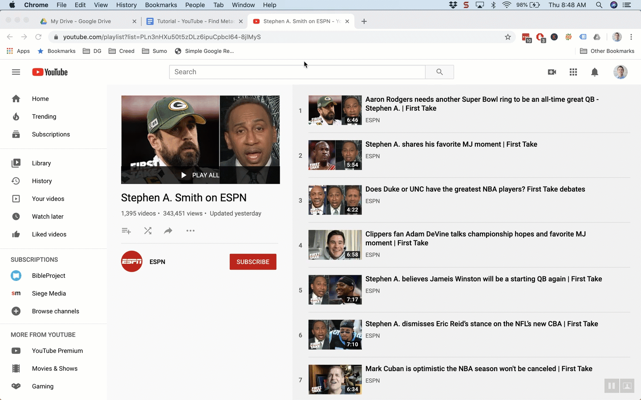Open the BibleProject subscription
Viewport: 641px width, 400px height.
53,276
